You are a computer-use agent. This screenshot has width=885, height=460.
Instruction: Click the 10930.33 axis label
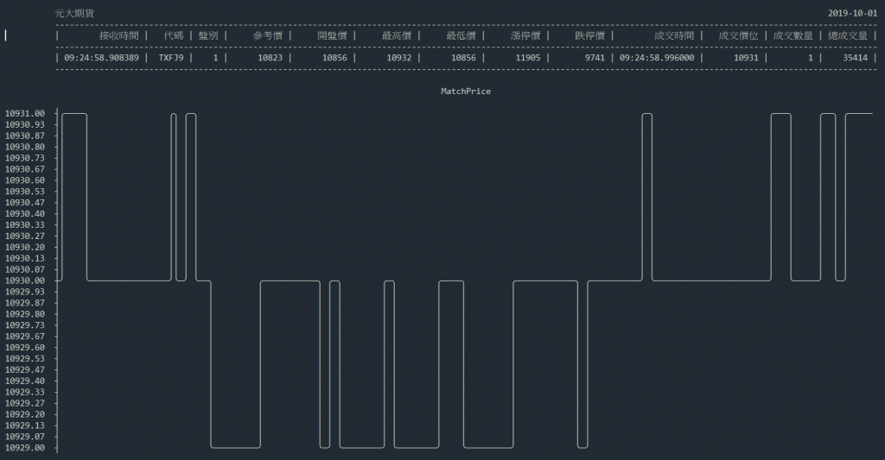[x=25, y=225]
